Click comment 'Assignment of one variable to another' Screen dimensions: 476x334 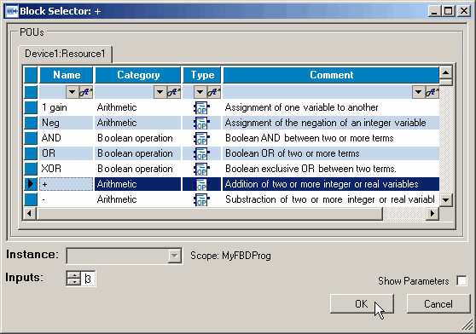[301, 107]
